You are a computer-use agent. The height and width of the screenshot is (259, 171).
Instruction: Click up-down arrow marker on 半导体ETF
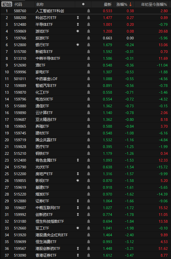(78, 24)
